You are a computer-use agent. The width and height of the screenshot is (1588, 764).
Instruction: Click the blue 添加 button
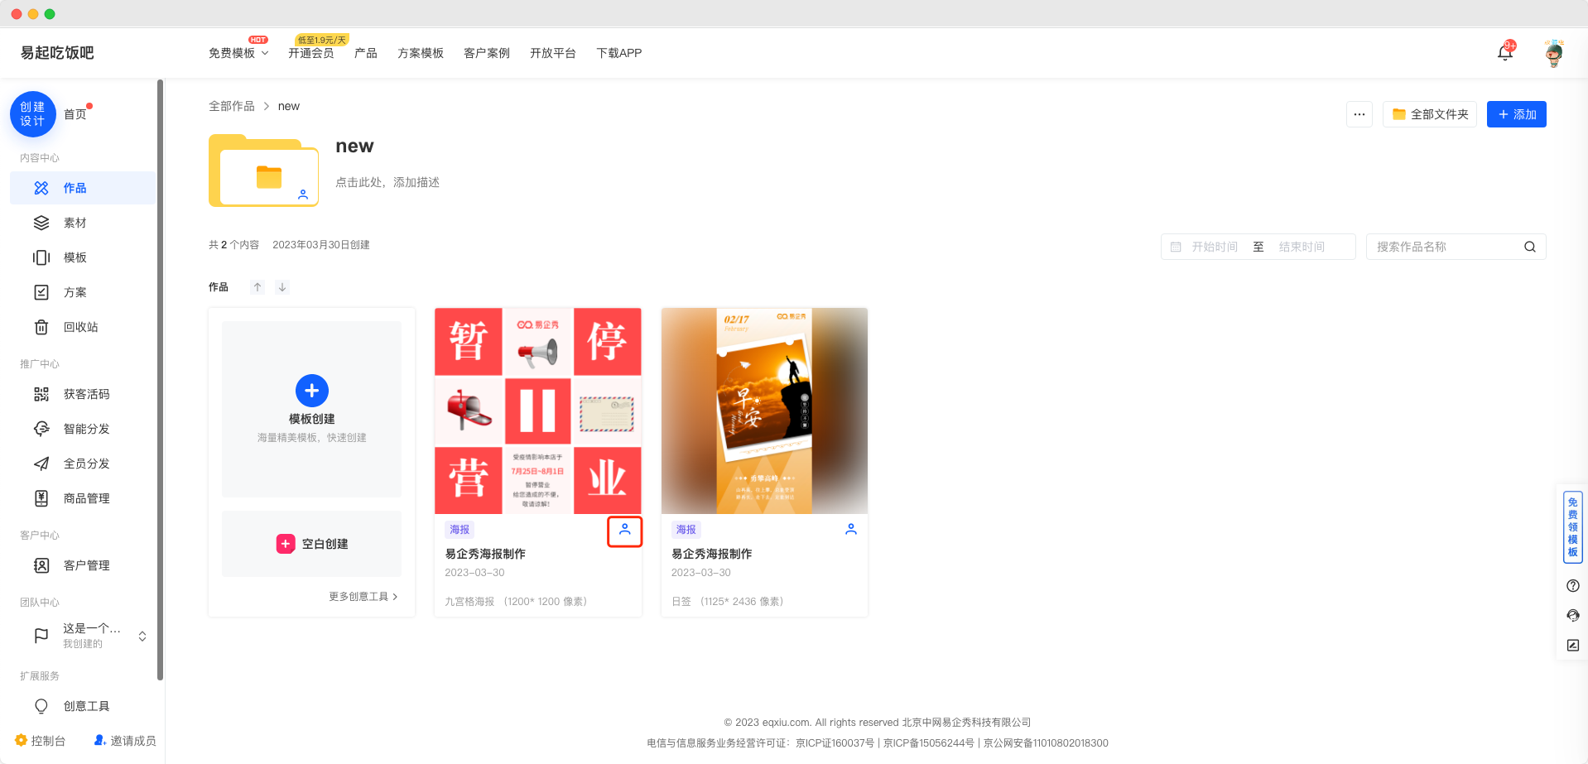coord(1516,114)
